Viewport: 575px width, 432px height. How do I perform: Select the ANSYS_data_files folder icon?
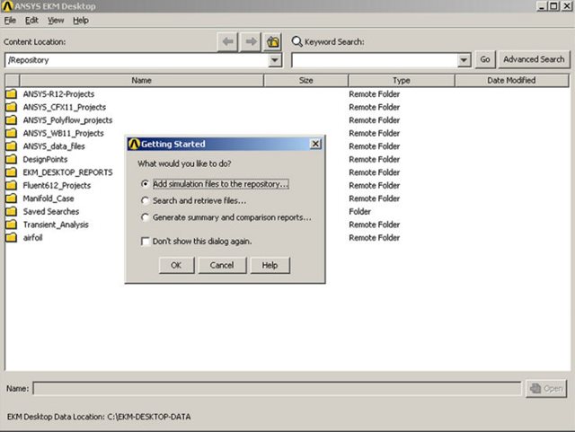click(x=12, y=146)
